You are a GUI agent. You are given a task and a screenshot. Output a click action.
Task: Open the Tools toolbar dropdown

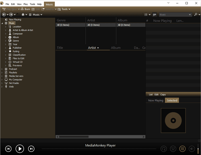64,9
